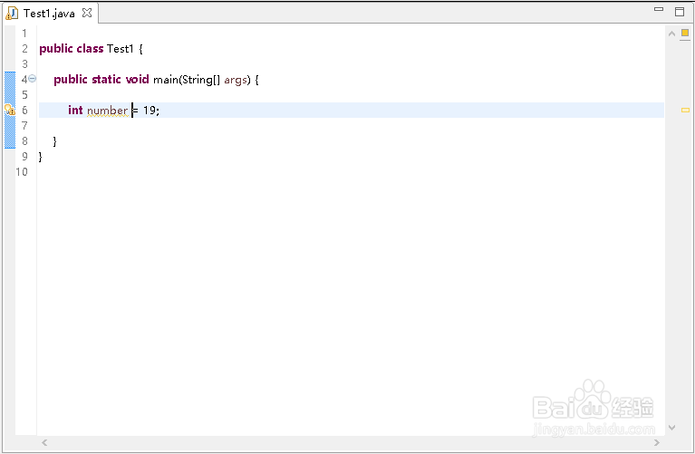Screen dimensions: 695x454
Task: Click the yellow warning summary square atop the overview ruler
Action: click(685, 34)
